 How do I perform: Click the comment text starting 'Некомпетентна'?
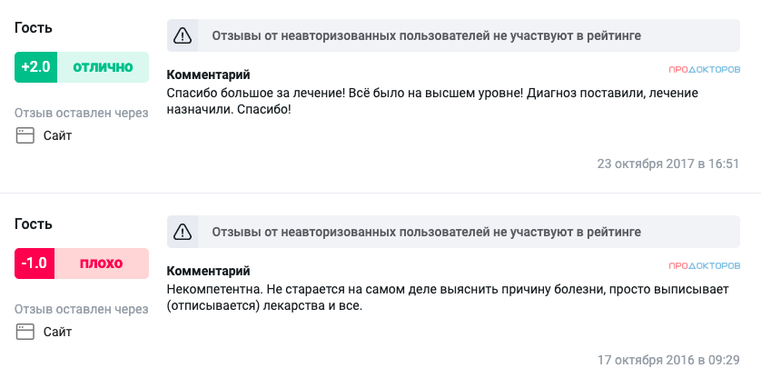[448, 297]
